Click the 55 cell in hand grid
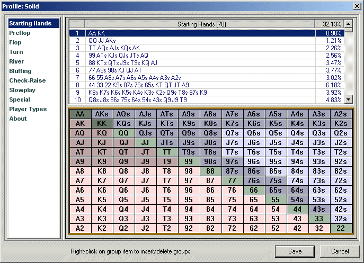The width and height of the screenshot is (364, 263). click(276, 199)
